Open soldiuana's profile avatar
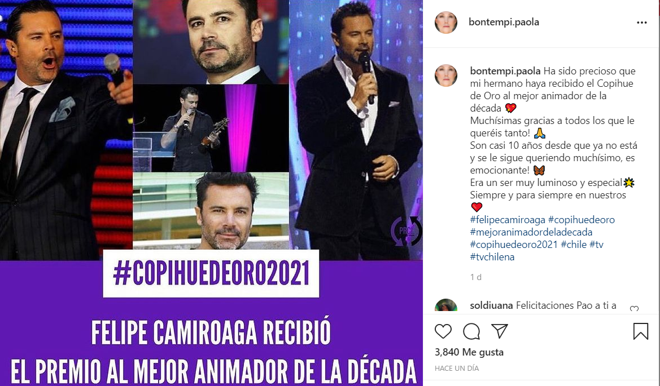The image size is (660, 386). point(446,306)
